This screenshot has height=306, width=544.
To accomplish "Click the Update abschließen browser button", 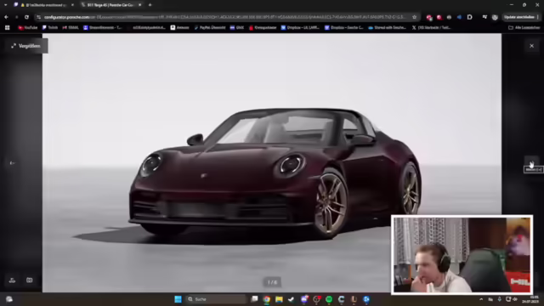I will coord(519,17).
